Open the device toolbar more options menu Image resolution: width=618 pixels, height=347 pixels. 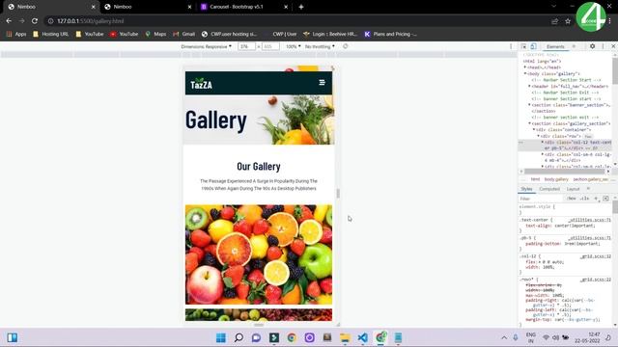click(511, 46)
